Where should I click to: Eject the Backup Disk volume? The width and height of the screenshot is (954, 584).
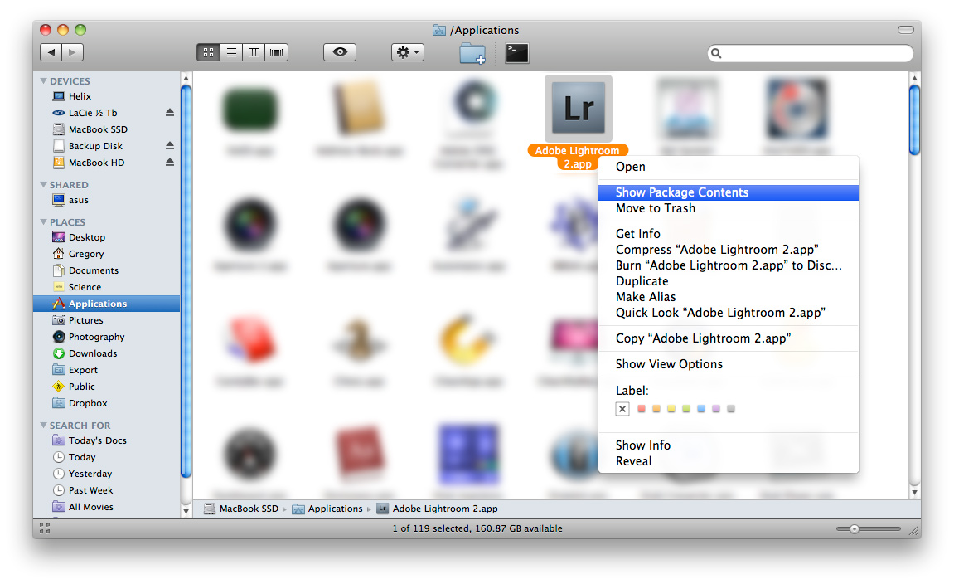(x=170, y=145)
